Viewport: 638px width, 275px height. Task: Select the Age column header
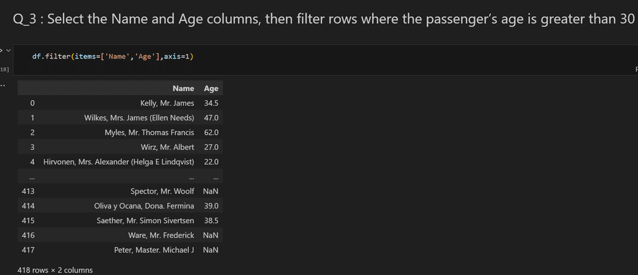point(211,88)
